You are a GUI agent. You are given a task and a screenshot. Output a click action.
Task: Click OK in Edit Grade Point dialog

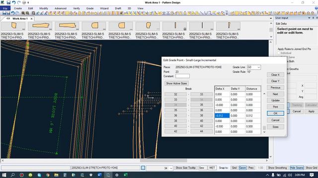[x=275, y=113]
